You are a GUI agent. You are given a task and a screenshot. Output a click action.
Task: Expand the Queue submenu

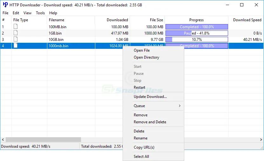coord(153,106)
